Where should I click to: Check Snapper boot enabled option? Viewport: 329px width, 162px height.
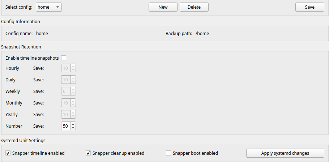click(x=168, y=153)
